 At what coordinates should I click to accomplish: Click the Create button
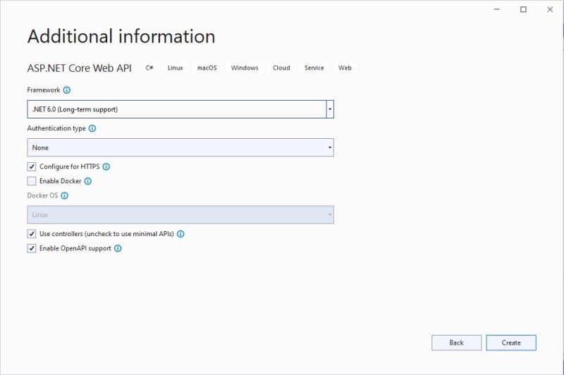click(510, 343)
